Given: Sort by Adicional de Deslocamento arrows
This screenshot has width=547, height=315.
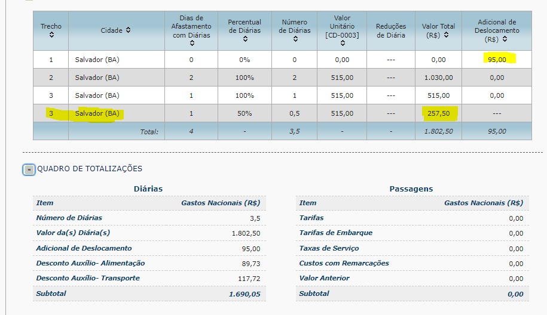Looking at the screenshot, I should pos(505,39).
